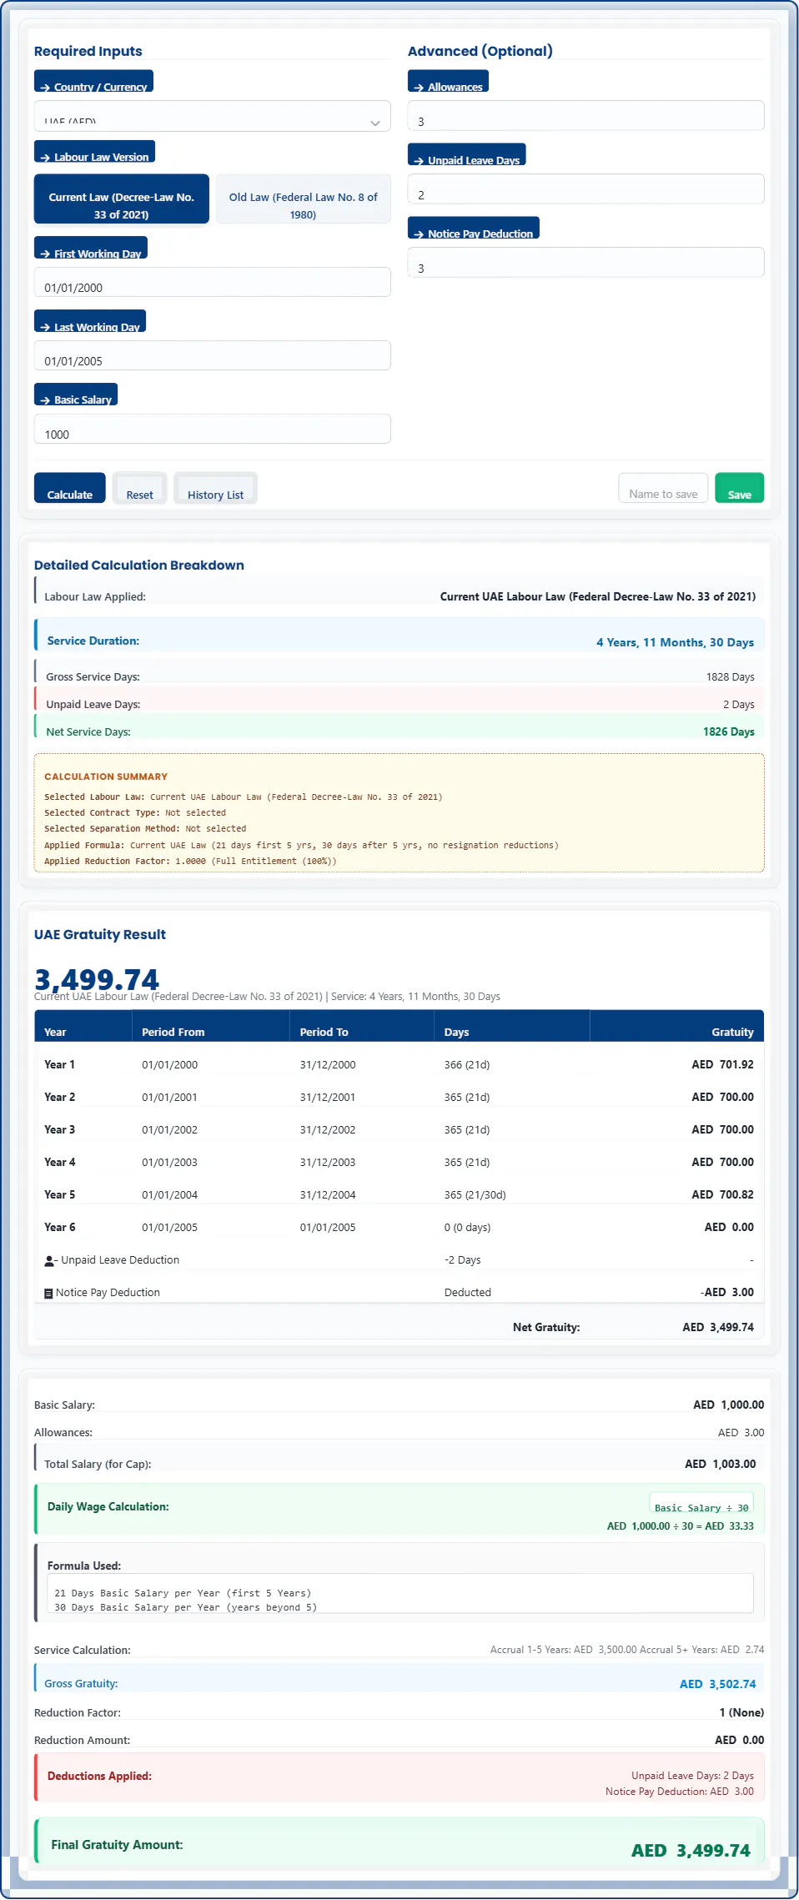
Task: Click the Year 2 row label
Action: click(59, 1097)
